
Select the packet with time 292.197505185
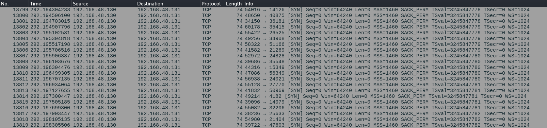tap(273, 102)
